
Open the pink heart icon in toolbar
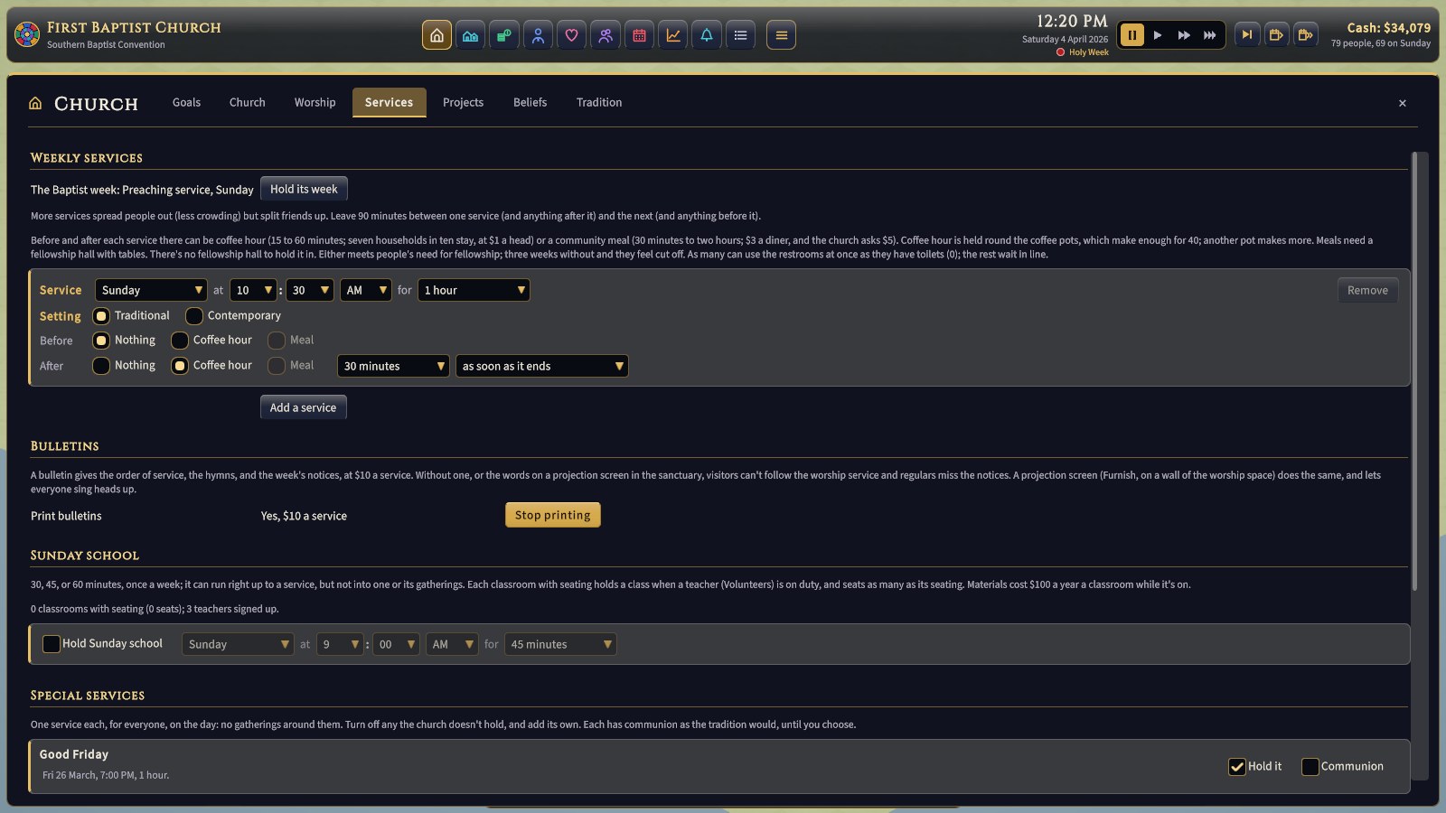coord(571,35)
